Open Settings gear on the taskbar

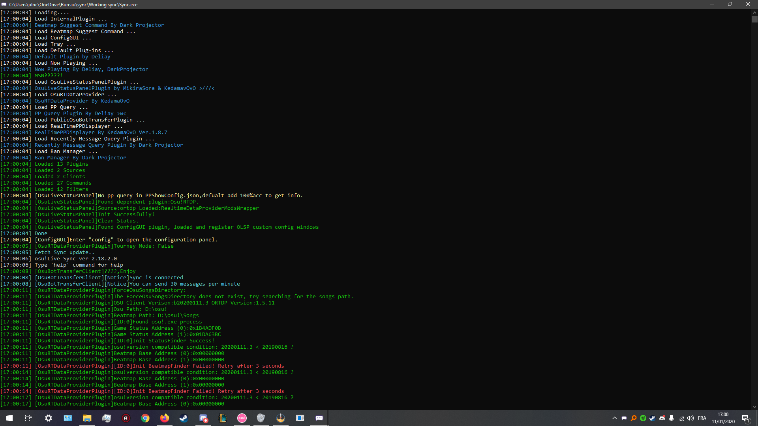(48, 418)
